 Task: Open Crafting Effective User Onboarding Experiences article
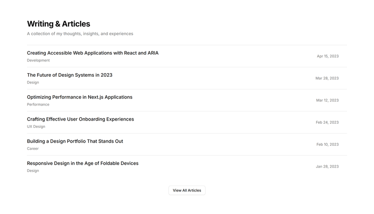coord(80,119)
